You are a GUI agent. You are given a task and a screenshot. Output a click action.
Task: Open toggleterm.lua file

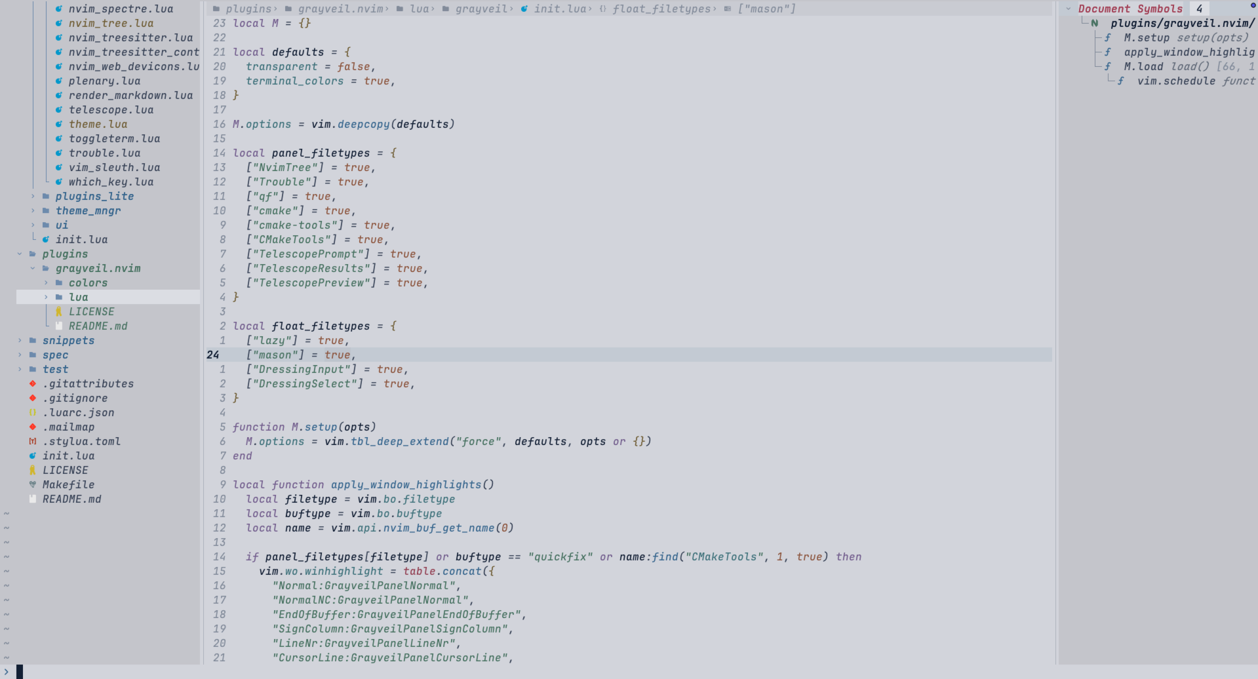click(x=114, y=138)
